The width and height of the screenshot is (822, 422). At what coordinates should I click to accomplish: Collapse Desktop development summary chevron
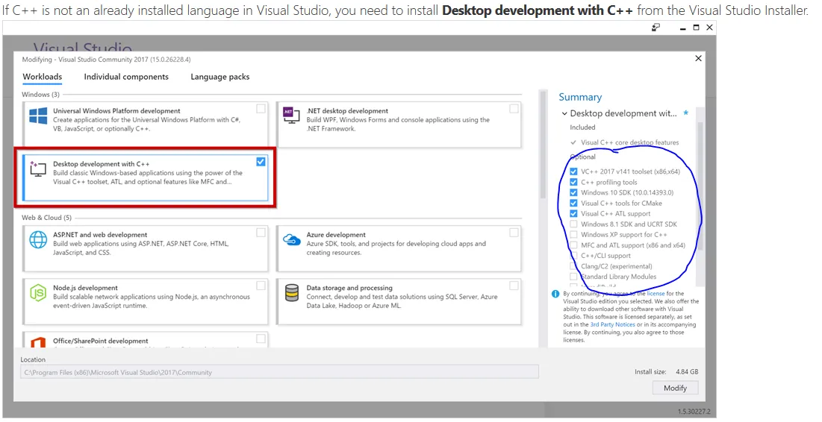564,113
